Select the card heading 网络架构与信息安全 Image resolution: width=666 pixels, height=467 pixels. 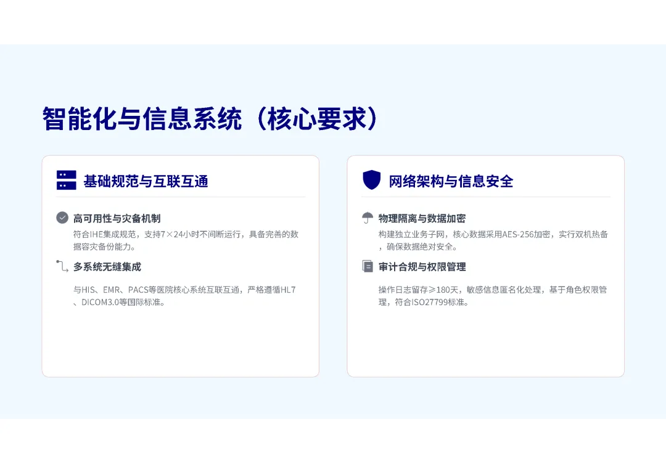click(x=451, y=181)
